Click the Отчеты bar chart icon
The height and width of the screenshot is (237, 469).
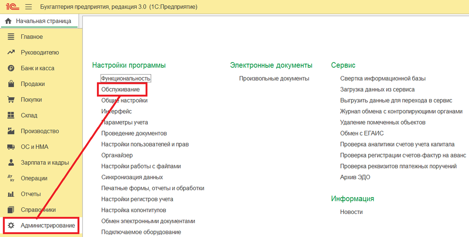click(x=11, y=194)
